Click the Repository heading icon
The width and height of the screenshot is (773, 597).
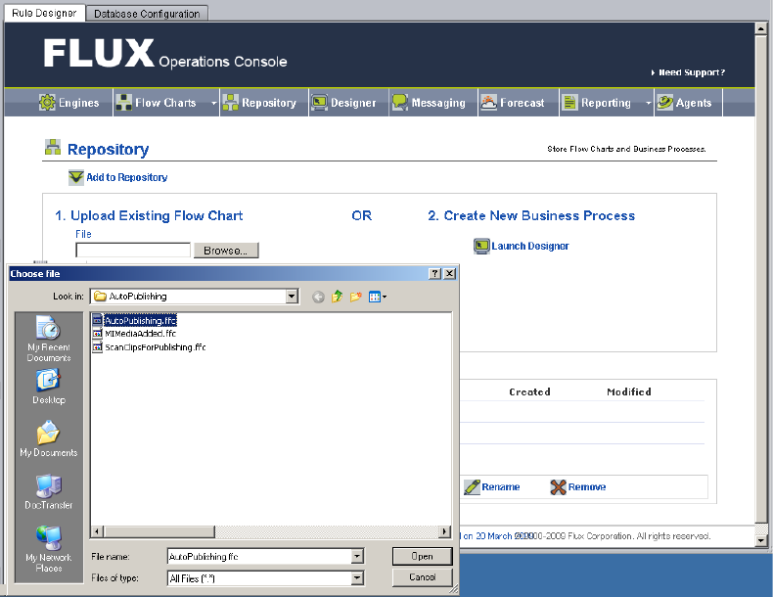tap(53, 147)
